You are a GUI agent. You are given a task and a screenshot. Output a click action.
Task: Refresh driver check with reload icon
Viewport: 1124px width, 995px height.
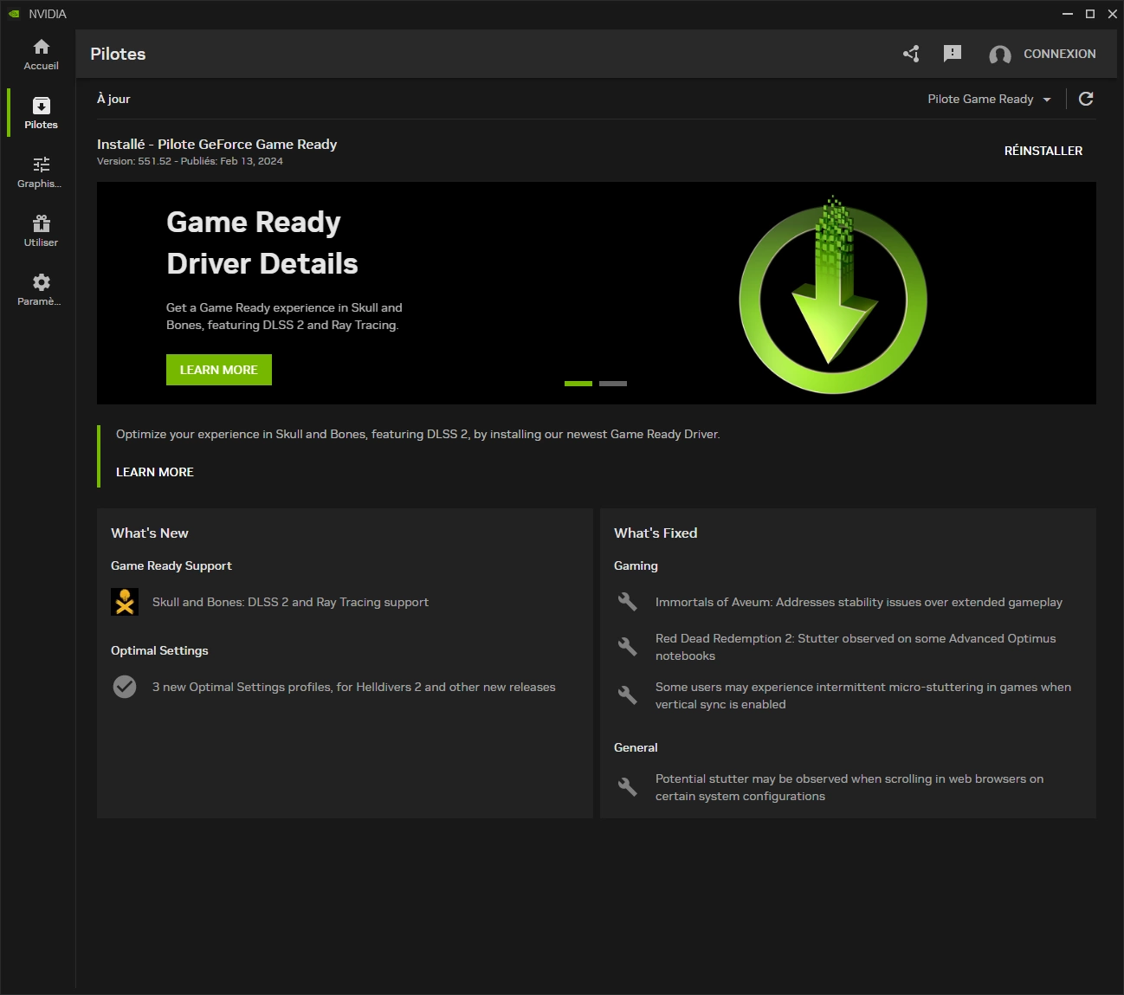tap(1086, 99)
